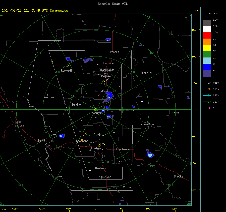Viewport: 226px width, 212px height.
Task: Click the white 04DK arrow in legend
Action: click(207, 83)
